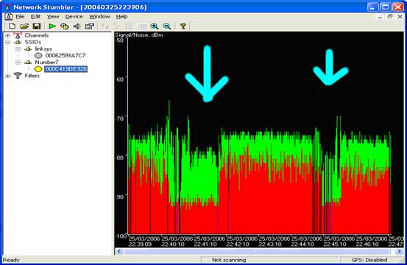
Task: Toggle the MIDI speaker icon
Action: click(x=77, y=26)
